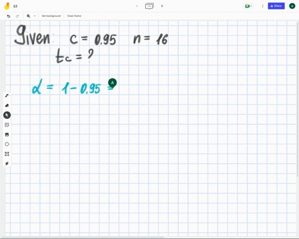Viewport: 299px width, 239px height.
Task: Insert an image from the toolbar
Action: click(7, 134)
